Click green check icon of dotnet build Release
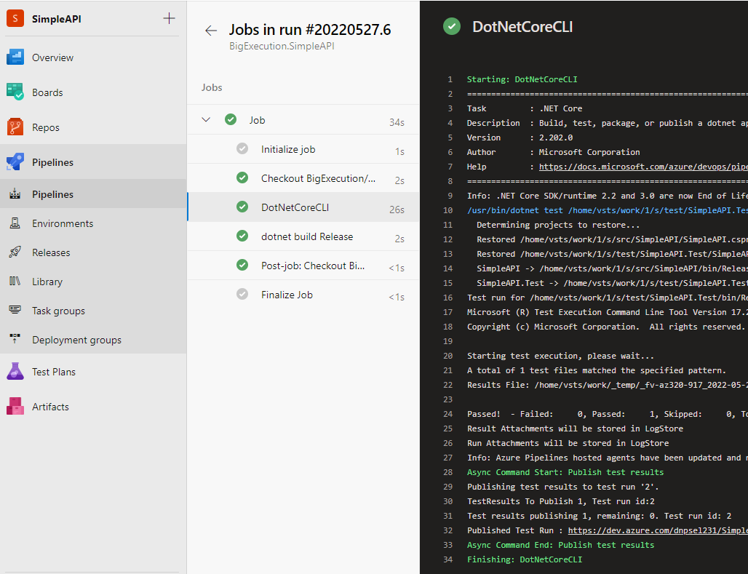Viewport: 748px width, 574px height. [242, 236]
